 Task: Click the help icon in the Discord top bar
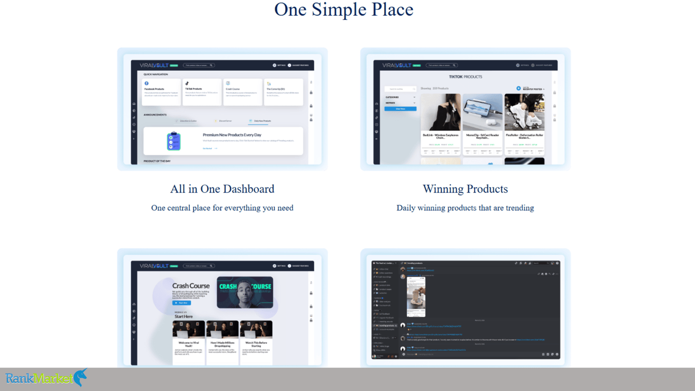[557, 263]
